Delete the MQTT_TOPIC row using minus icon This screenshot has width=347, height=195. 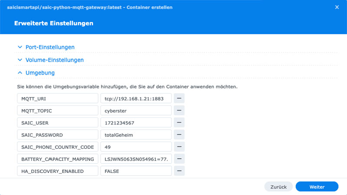pyautogui.click(x=179, y=110)
